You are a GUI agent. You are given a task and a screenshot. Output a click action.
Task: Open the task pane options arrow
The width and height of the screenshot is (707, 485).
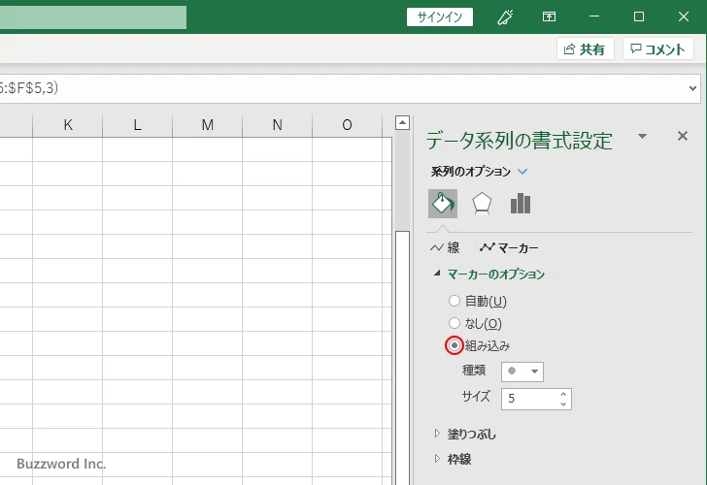tap(643, 136)
